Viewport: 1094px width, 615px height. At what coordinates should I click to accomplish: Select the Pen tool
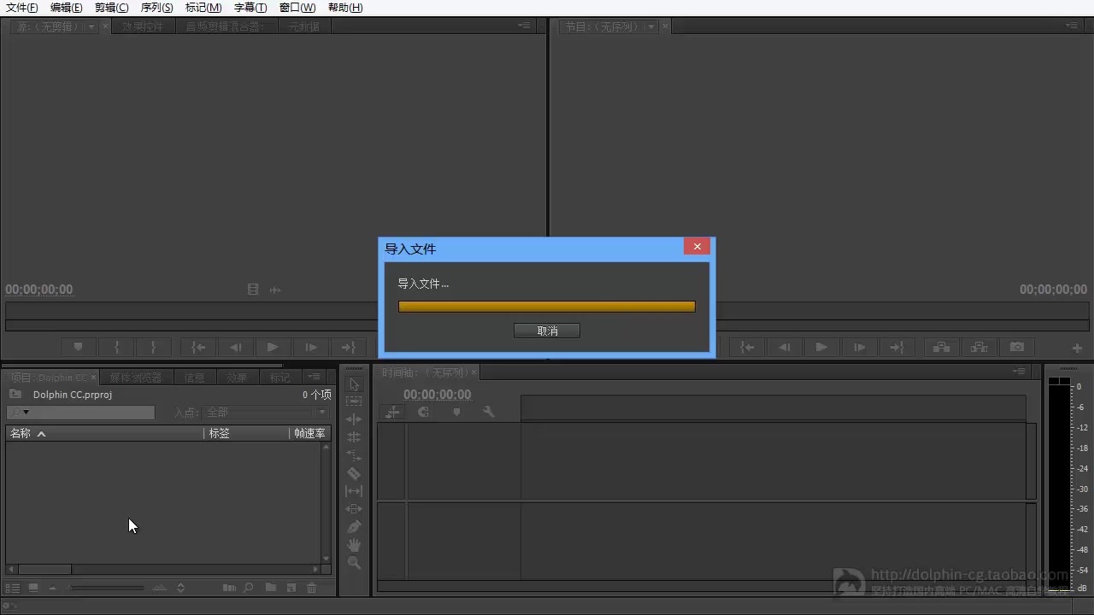click(x=354, y=527)
